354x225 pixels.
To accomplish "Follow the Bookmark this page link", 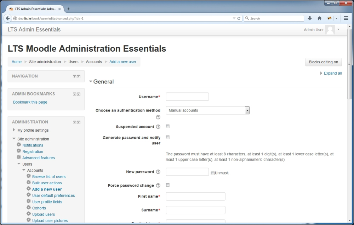I will [30, 102].
